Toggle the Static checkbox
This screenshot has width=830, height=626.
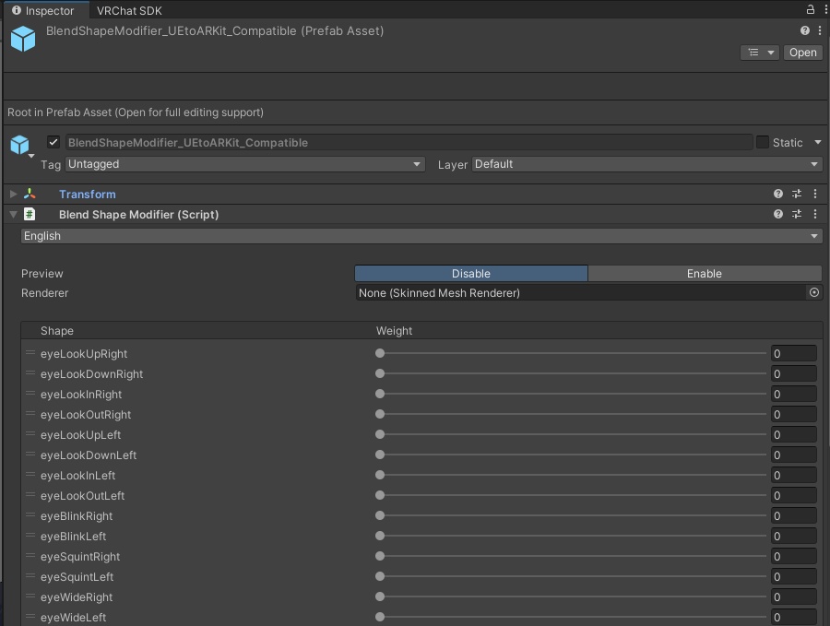[x=763, y=142]
